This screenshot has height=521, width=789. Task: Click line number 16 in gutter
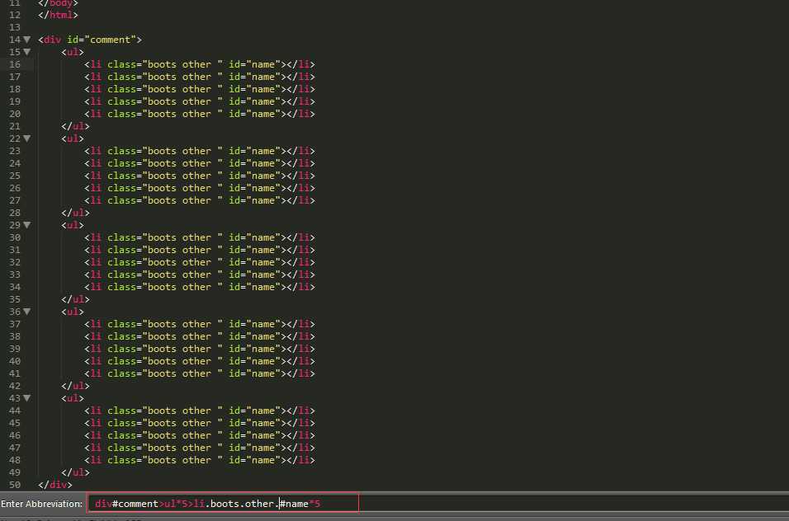[15, 64]
